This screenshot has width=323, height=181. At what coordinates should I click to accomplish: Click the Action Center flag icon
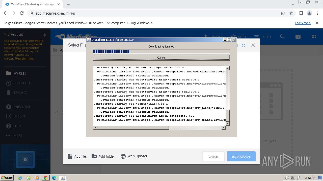[x=299, y=178]
